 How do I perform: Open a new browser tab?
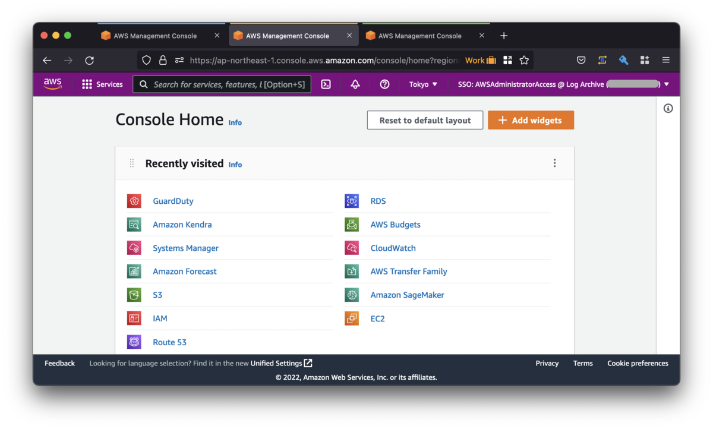(x=504, y=36)
